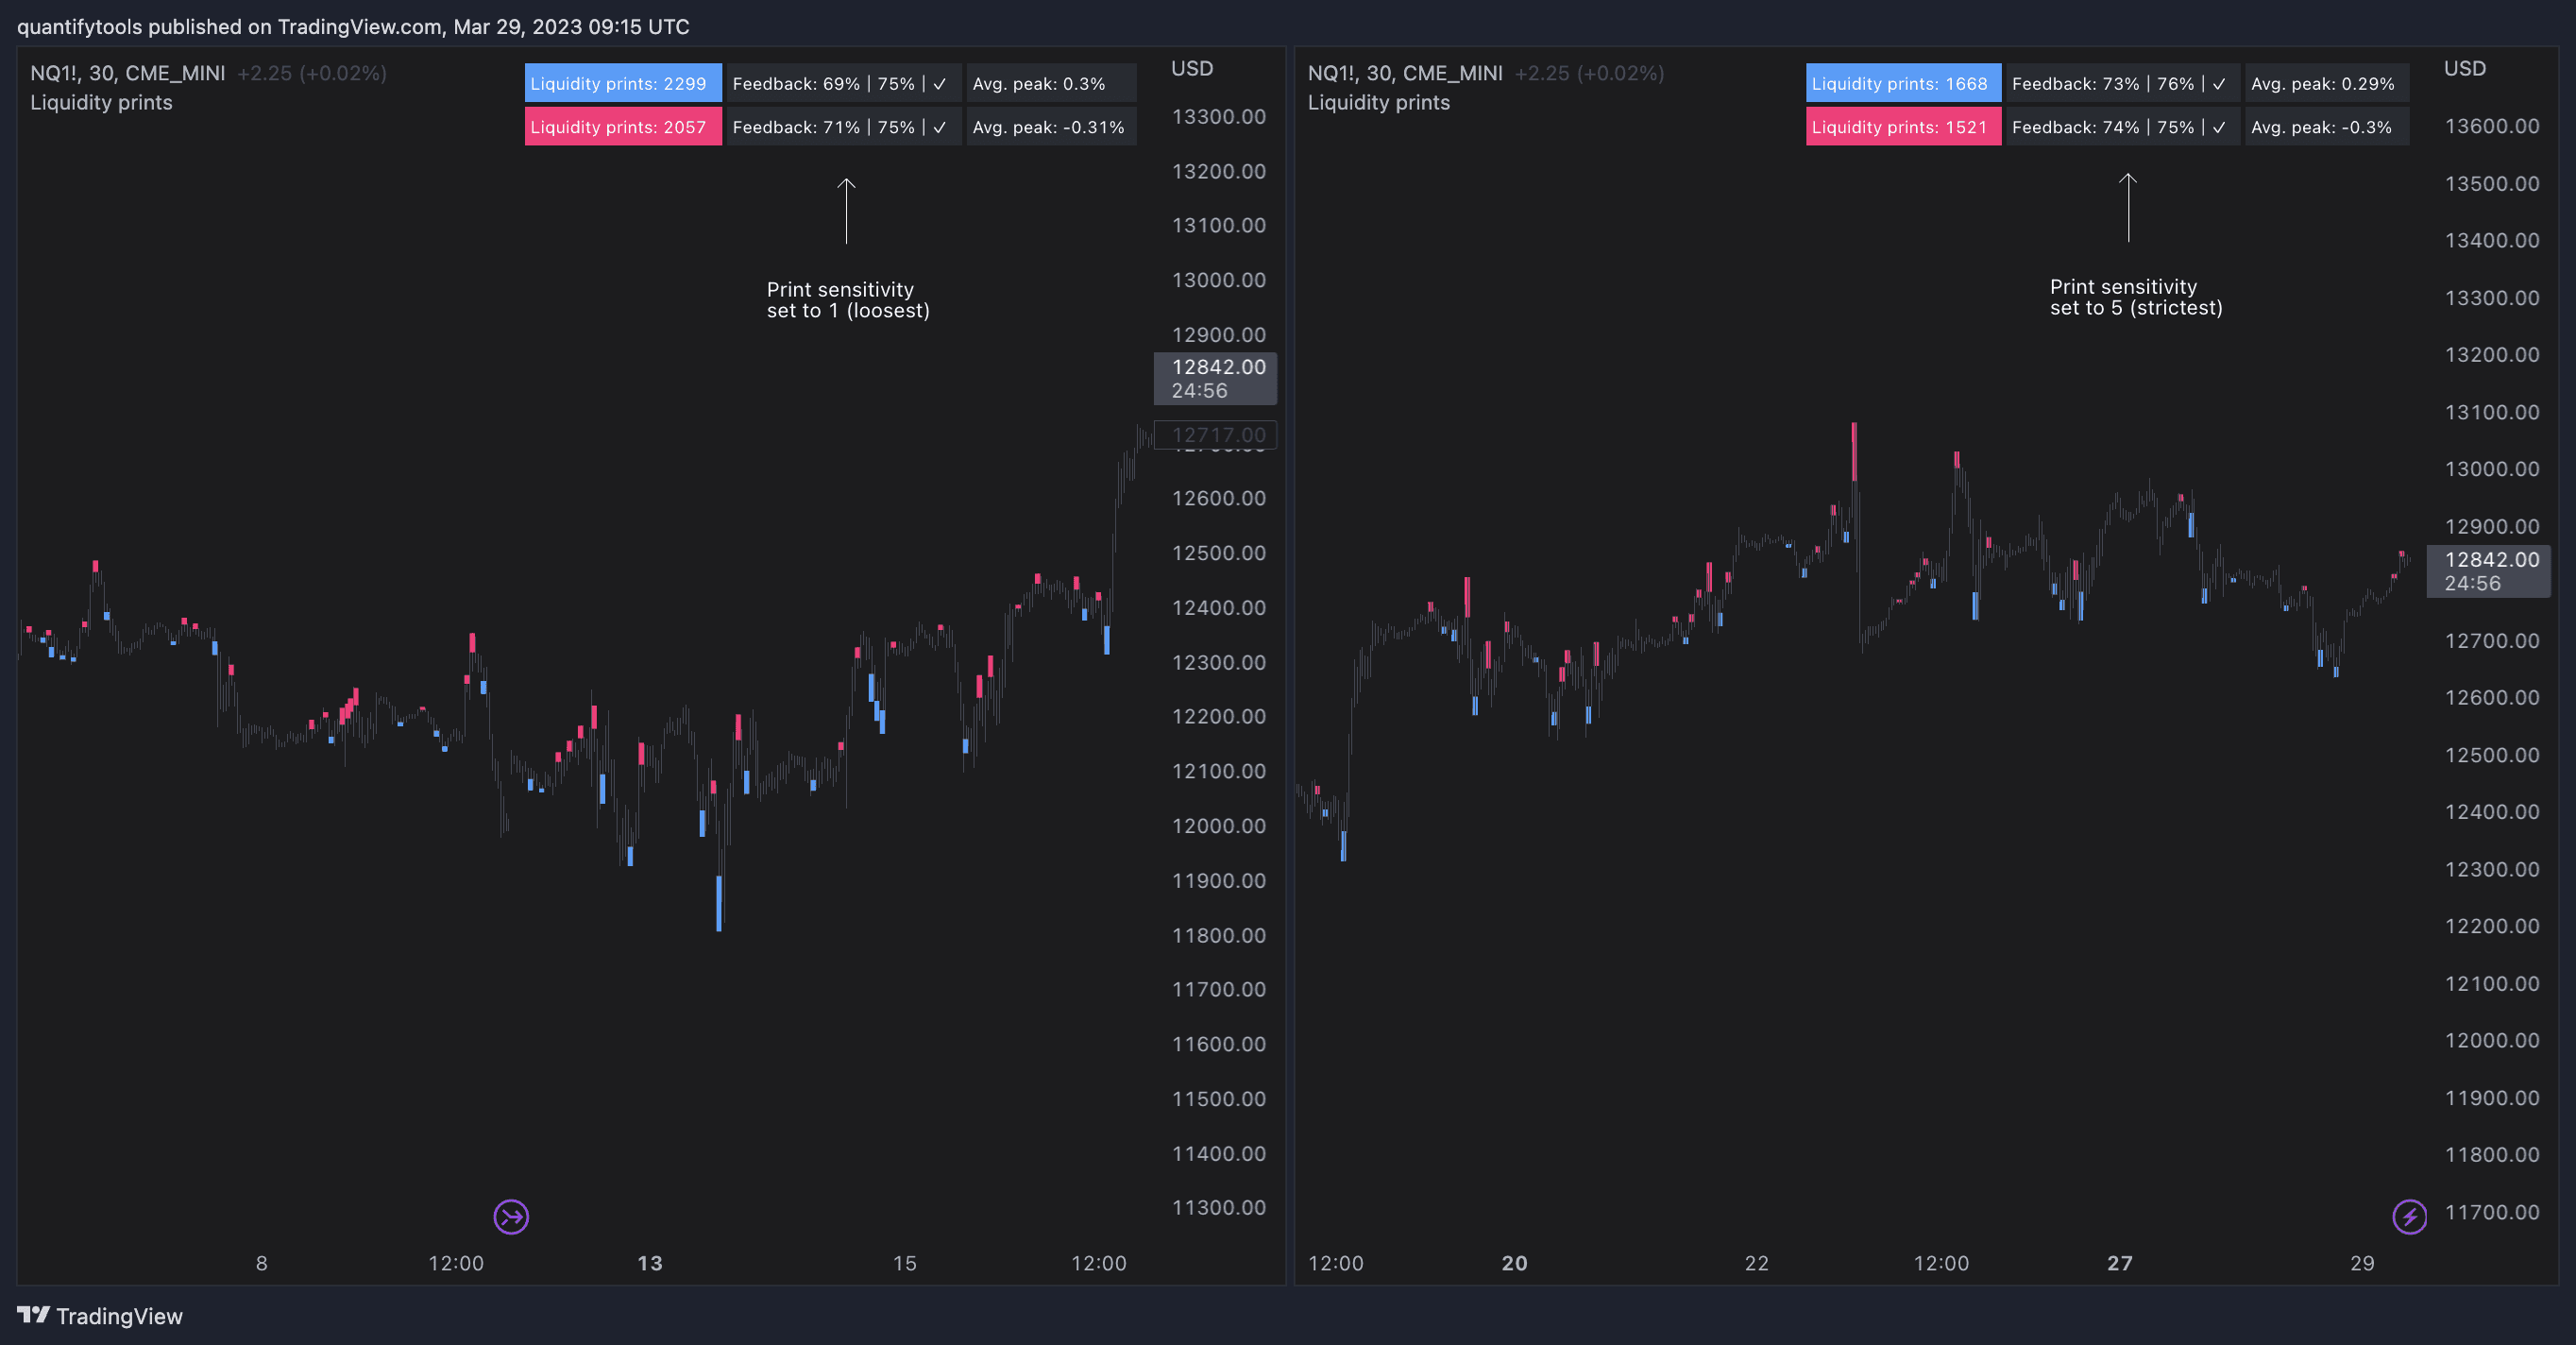2576x1345 pixels.
Task: Click the '27' date label on right time axis
Action: point(2120,1263)
